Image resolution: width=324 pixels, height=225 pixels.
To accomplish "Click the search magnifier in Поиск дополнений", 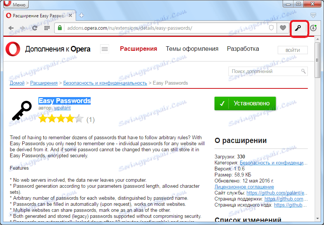I will point(303,71).
